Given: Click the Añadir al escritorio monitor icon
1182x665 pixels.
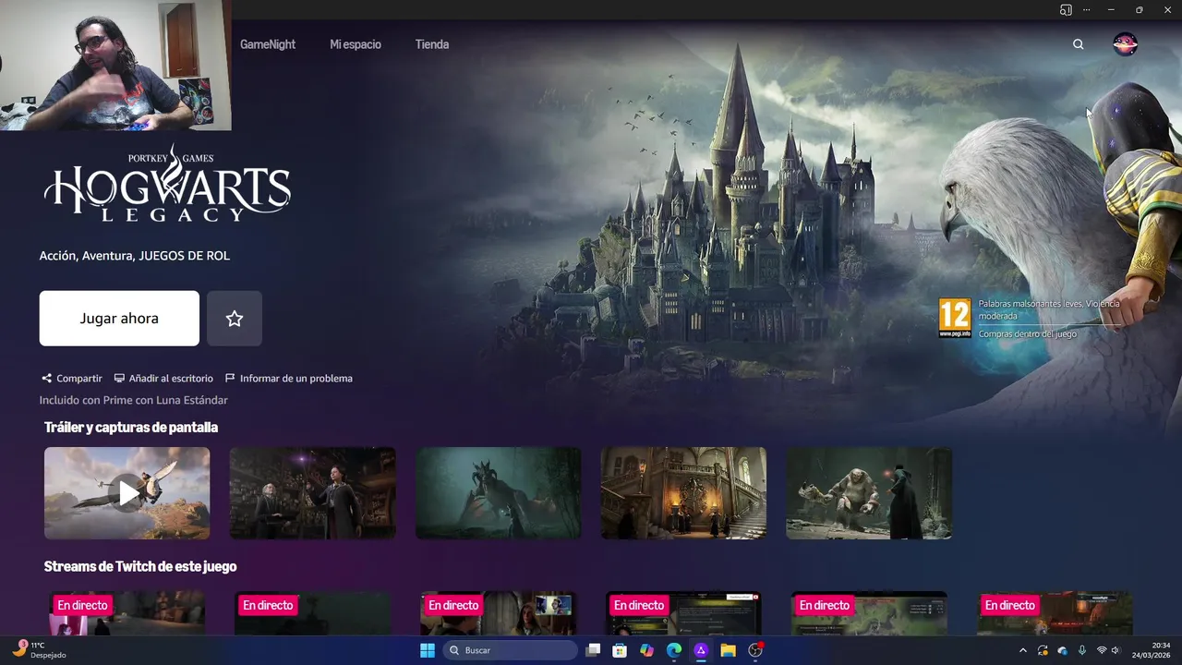Looking at the screenshot, I should click(119, 379).
